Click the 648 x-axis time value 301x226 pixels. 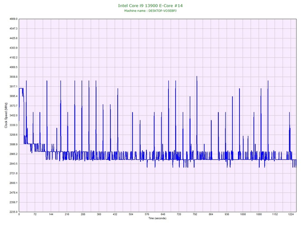point(163,214)
